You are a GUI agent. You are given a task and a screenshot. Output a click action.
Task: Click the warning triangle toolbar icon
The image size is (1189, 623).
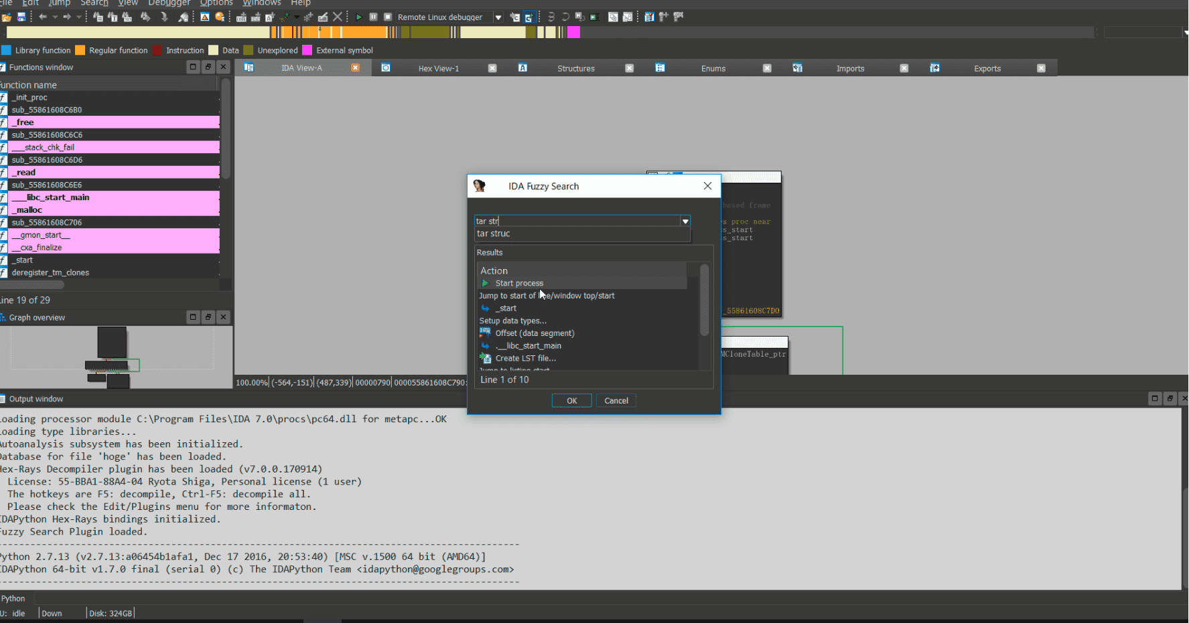point(205,17)
